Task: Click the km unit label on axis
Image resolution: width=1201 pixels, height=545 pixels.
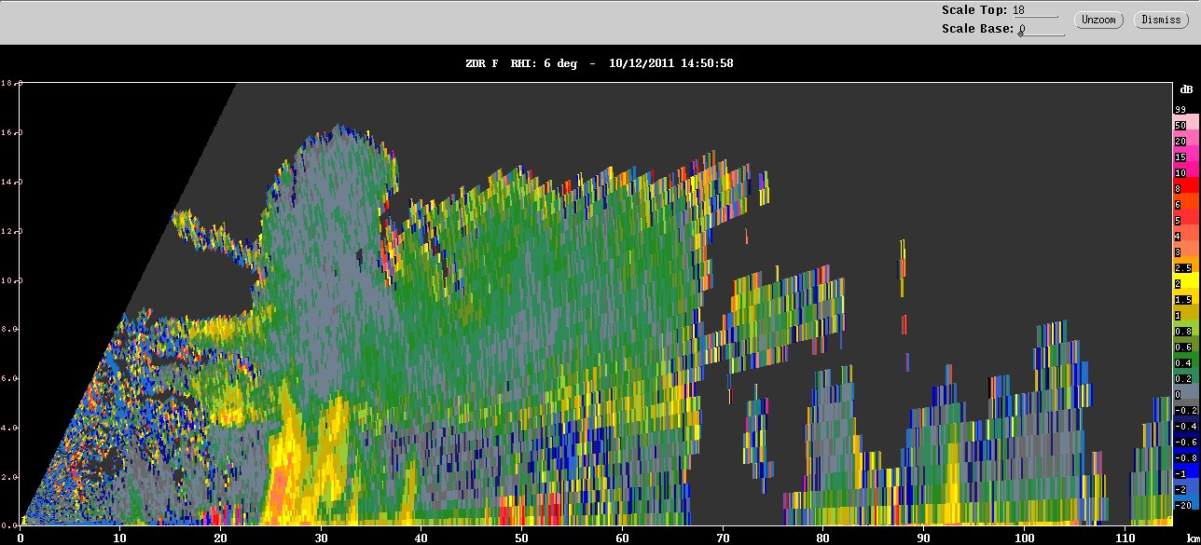Action: 1186,538
